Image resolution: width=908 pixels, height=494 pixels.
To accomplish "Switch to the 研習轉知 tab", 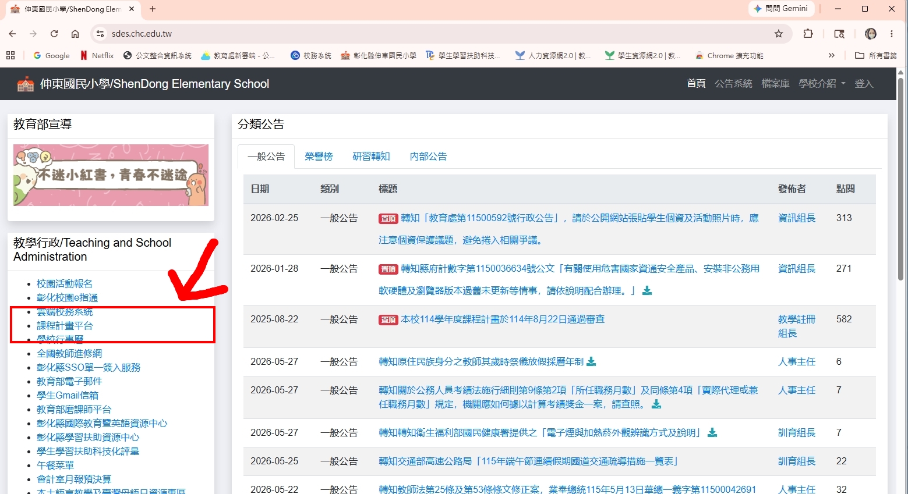I will (x=371, y=157).
